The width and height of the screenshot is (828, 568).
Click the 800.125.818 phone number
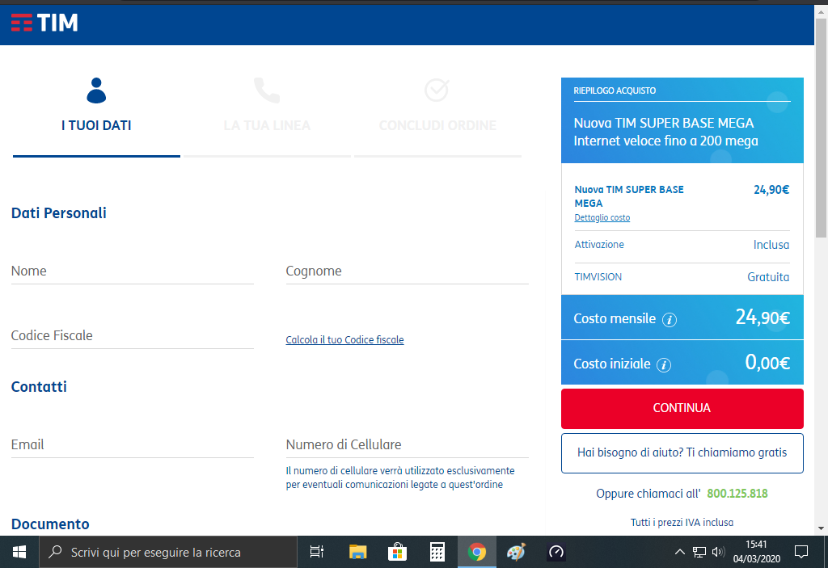[x=737, y=494]
